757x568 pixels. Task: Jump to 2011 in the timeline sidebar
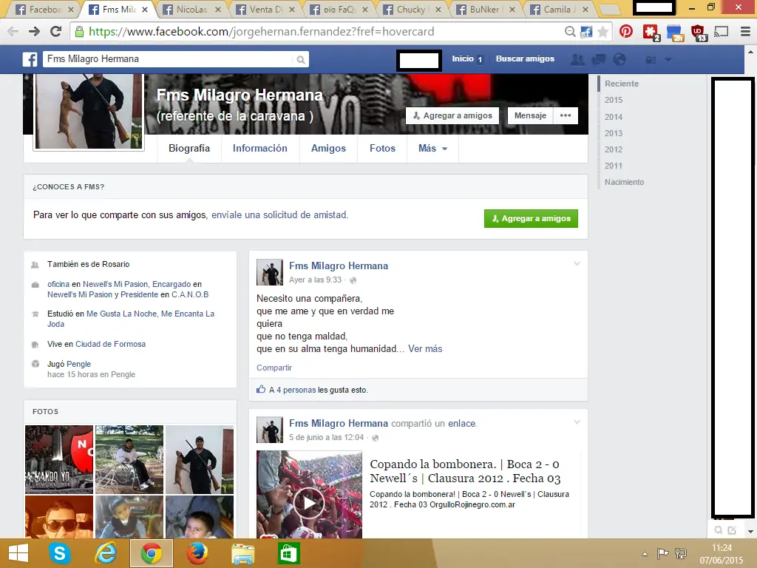pyautogui.click(x=613, y=166)
